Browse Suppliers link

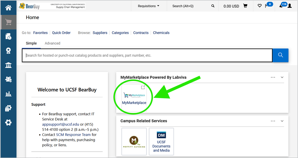[x=100, y=33]
